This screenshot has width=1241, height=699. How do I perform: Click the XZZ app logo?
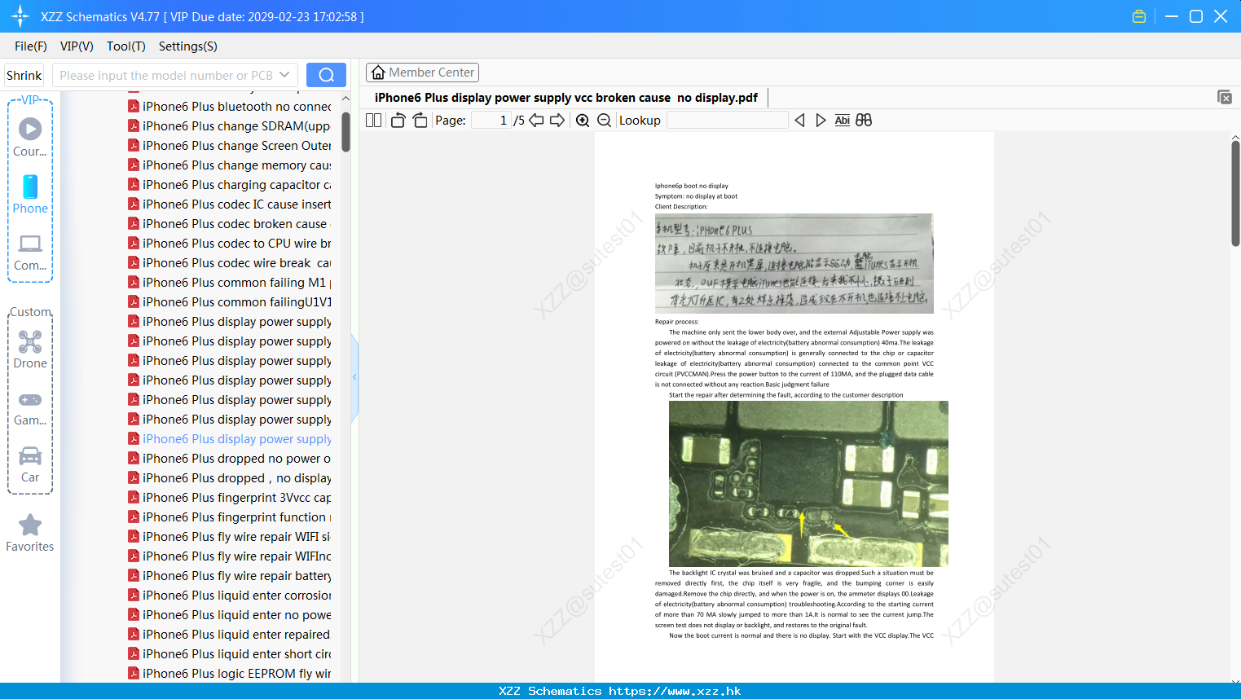pos(20,16)
